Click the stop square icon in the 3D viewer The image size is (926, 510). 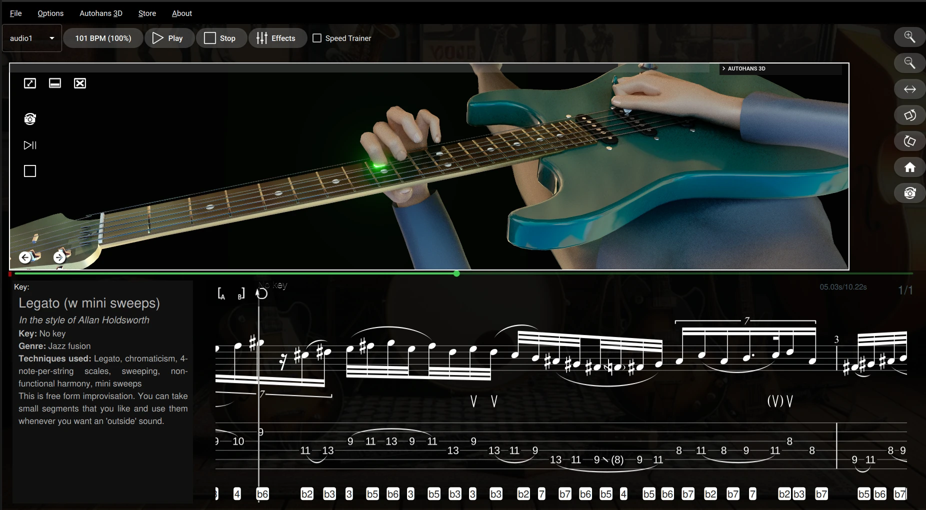pos(30,171)
